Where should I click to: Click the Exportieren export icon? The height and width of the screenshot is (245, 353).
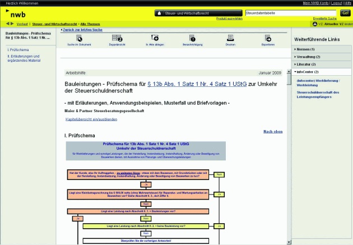tap(268, 38)
